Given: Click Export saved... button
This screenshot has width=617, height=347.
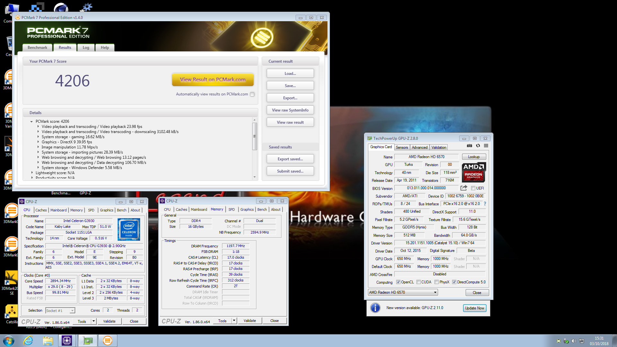Looking at the screenshot, I should [290, 159].
